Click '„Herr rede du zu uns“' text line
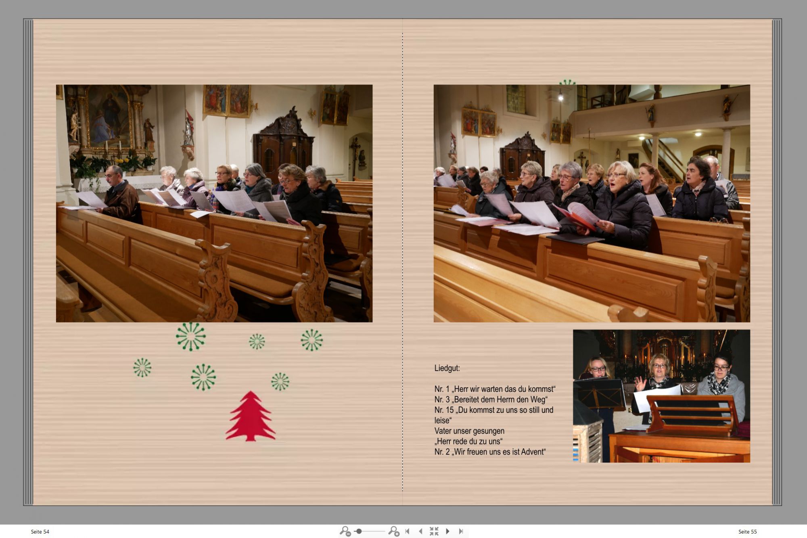The height and width of the screenshot is (538, 807). tap(468, 442)
